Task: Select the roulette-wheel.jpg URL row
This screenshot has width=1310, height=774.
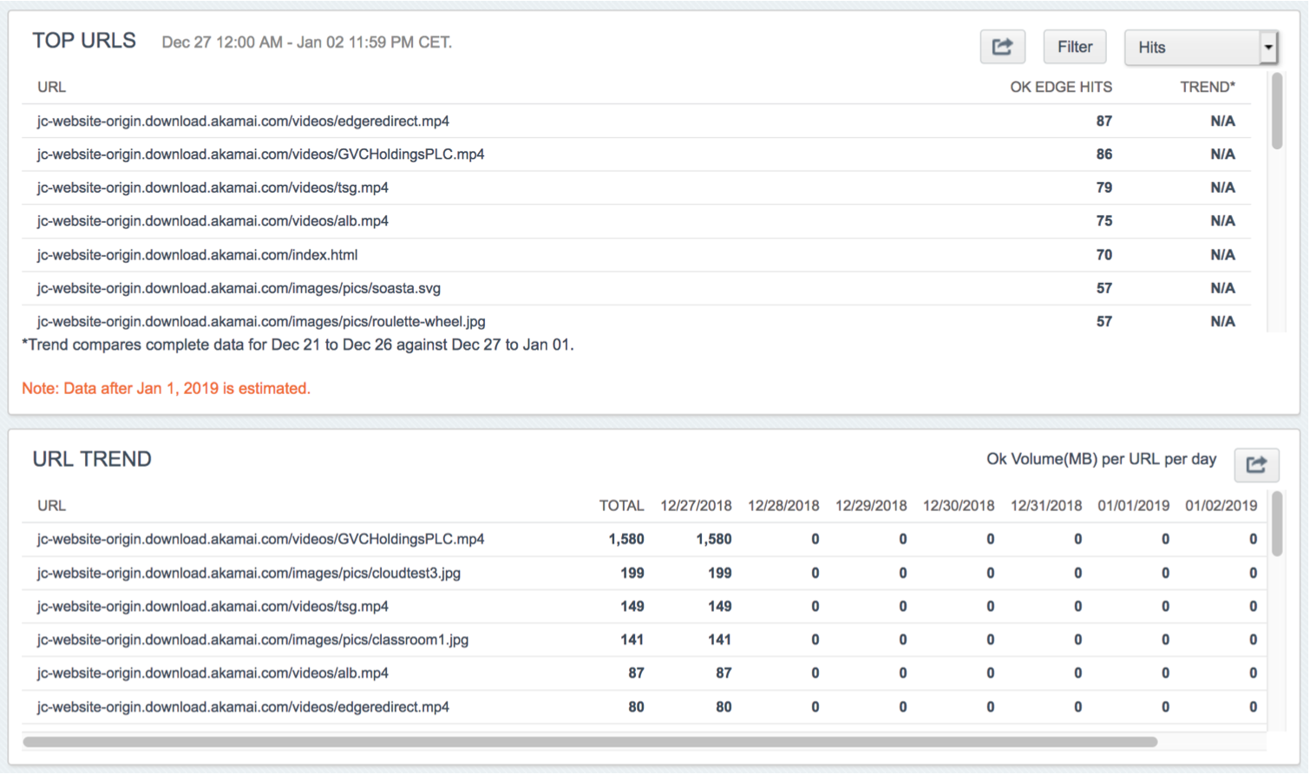Action: tap(637, 321)
